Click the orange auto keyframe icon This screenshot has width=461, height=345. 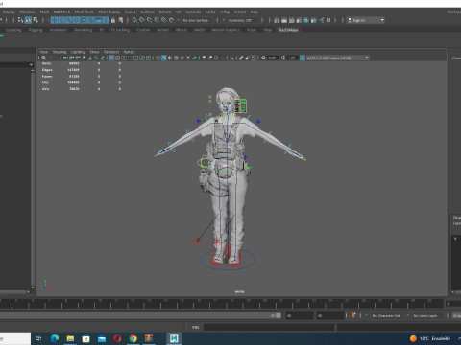click(x=353, y=315)
